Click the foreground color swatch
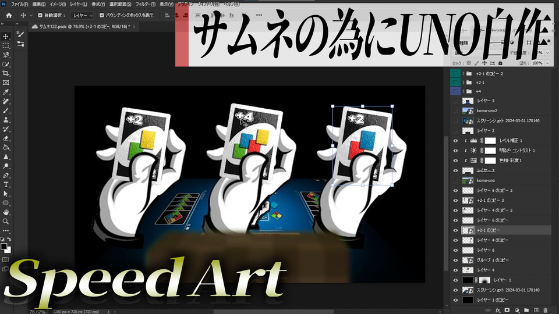Image resolution: width=559 pixels, height=314 pixels. click(x=4, y=247)
